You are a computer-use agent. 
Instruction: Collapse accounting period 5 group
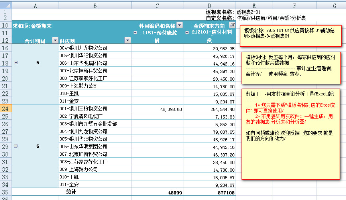[x=16, y=63]
